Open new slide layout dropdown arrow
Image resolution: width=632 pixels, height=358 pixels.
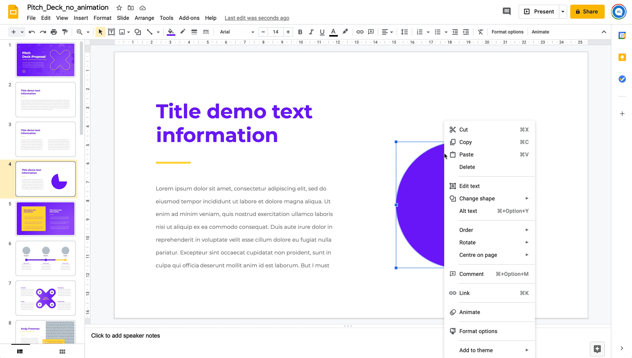pos(22,32)
